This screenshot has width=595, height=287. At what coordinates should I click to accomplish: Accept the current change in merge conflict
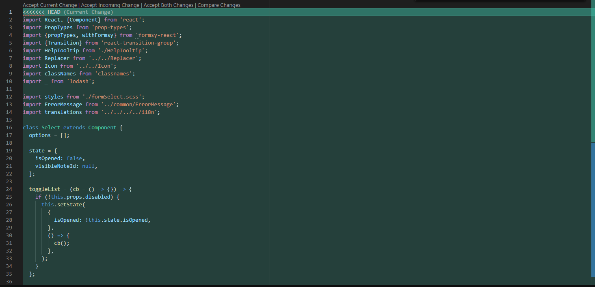tap(50, 5)
